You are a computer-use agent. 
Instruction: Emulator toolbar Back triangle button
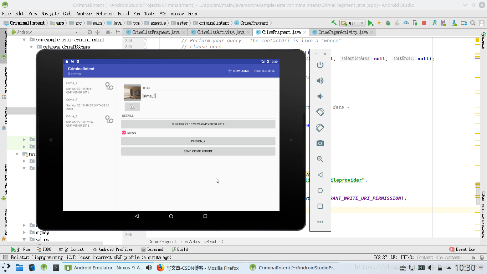pyautogui.click(x=320, y=175)
